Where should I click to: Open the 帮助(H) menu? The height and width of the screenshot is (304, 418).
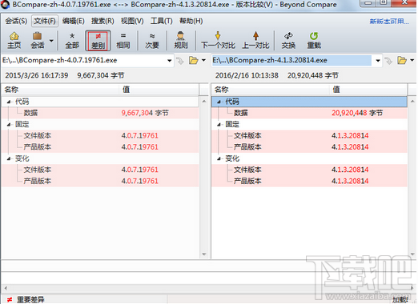191,21
